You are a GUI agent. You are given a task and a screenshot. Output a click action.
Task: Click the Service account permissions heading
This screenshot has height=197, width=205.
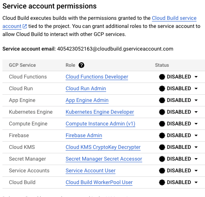[49, 6]
